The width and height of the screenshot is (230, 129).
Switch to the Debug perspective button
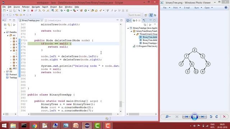coord(155,15)
